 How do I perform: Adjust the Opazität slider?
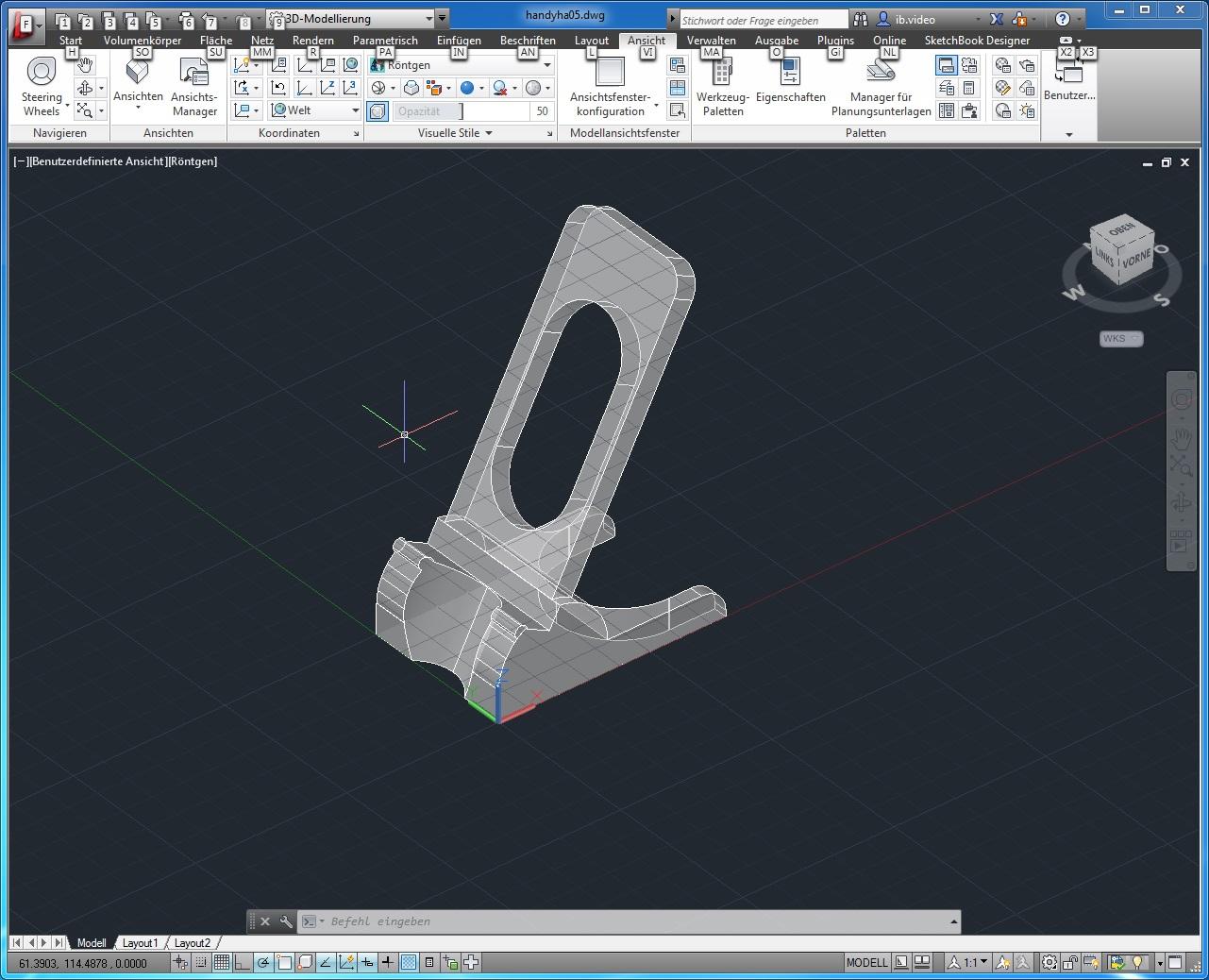461,111
